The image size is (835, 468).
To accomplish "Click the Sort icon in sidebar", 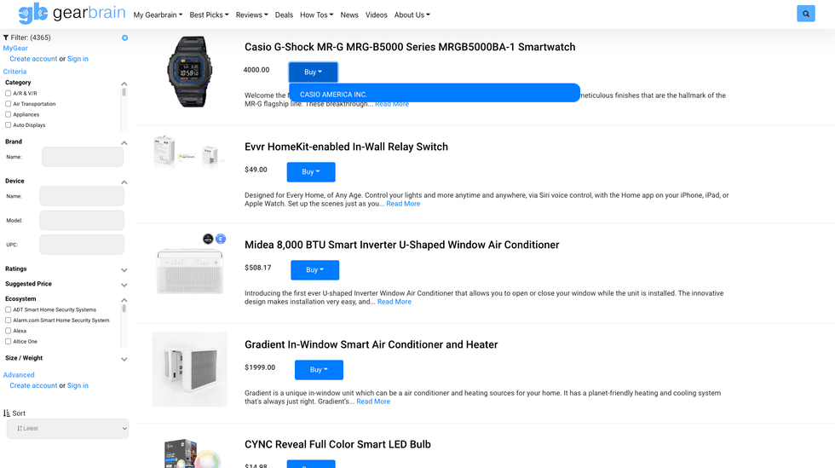I will point(7,413).
